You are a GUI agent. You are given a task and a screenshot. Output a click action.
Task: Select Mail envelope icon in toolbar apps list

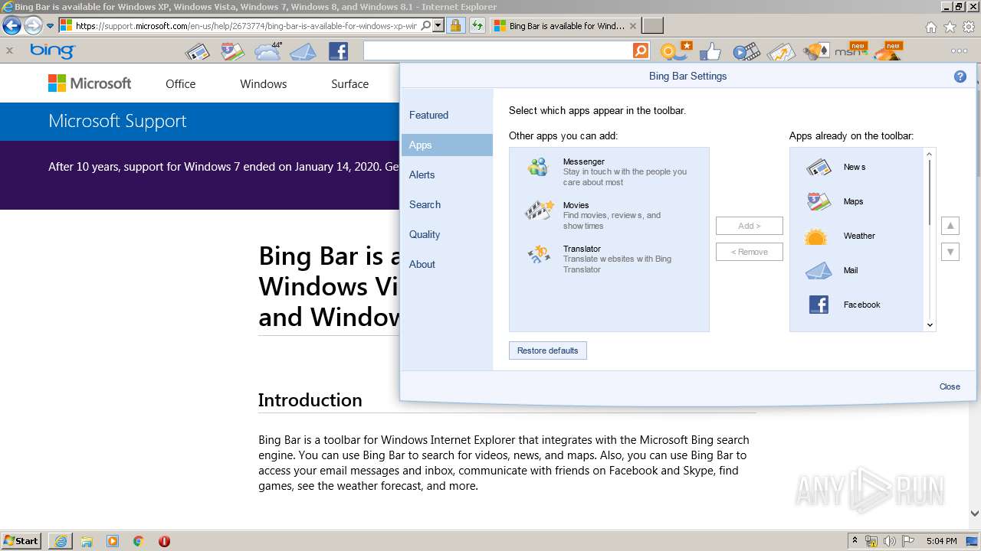pyautogui.click(x=819, y=271)
